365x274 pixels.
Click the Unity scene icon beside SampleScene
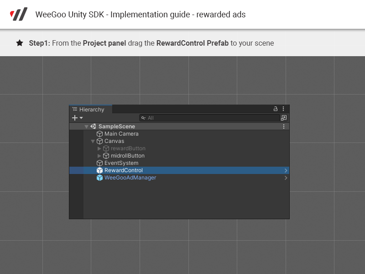93,126
